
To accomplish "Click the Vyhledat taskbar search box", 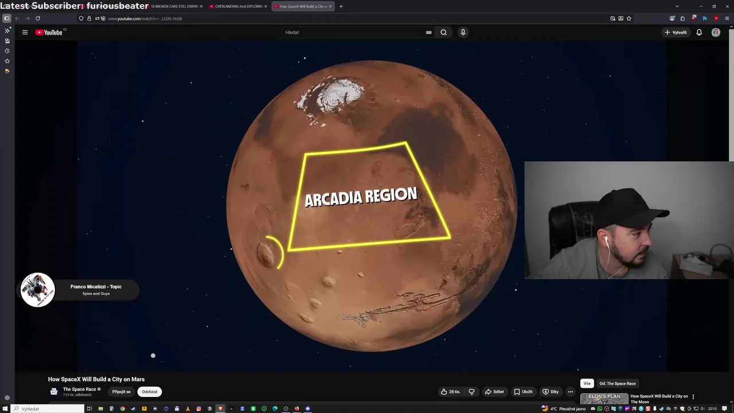I will click(48, 408).
